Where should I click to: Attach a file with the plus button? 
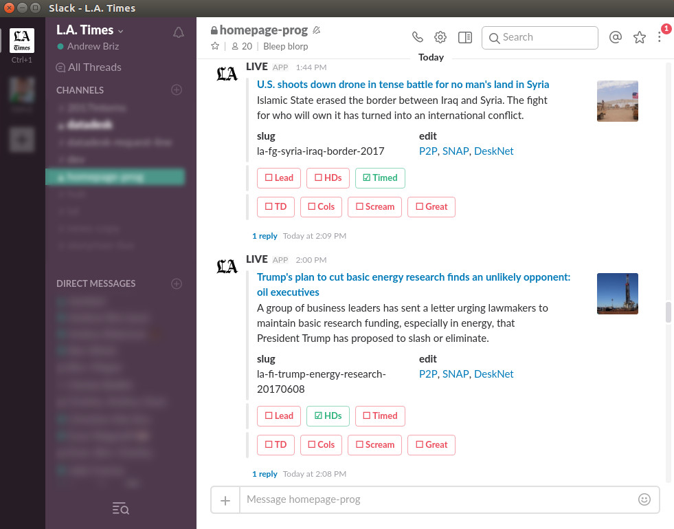(x=225, y=500)
